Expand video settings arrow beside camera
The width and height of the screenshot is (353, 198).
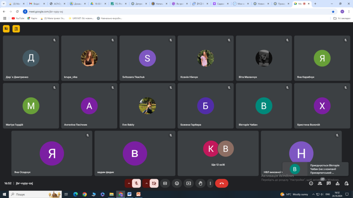(x=146, y=184)
